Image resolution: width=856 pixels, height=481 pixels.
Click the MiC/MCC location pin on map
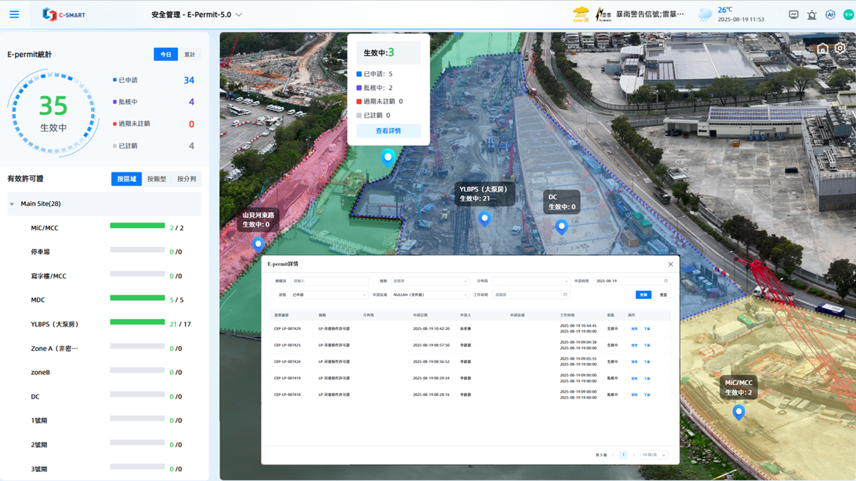tap(738, 412)
